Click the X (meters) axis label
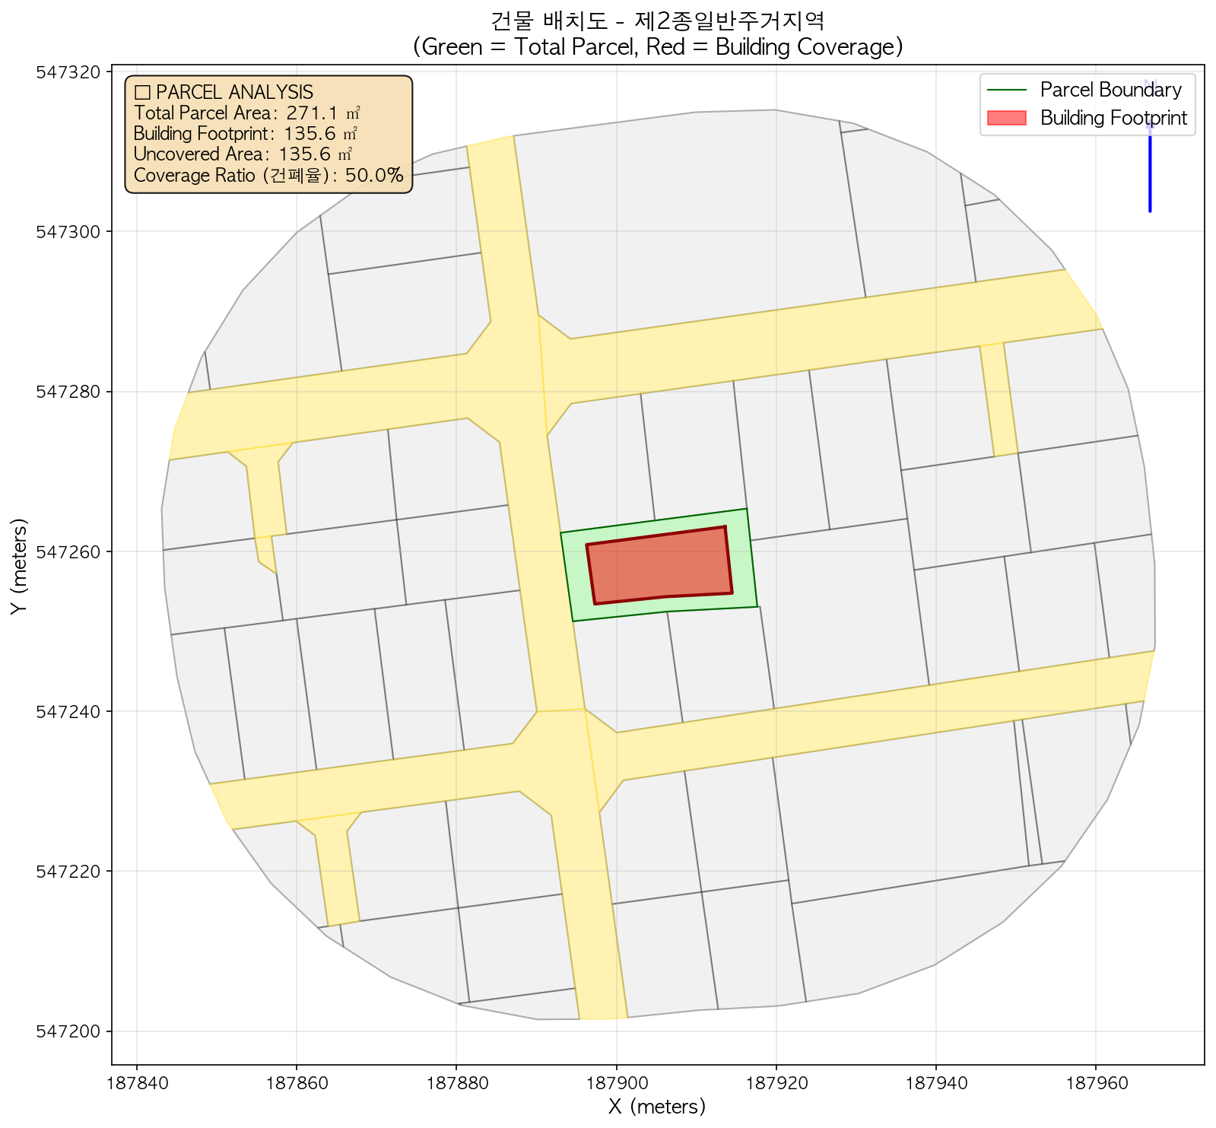 [x=657, y=1106]
